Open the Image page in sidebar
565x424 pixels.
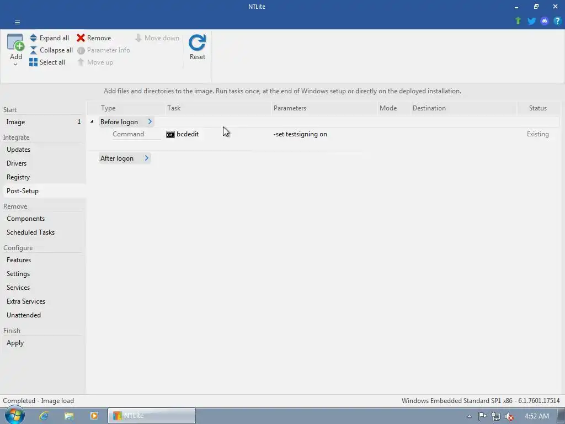[43, 122]
